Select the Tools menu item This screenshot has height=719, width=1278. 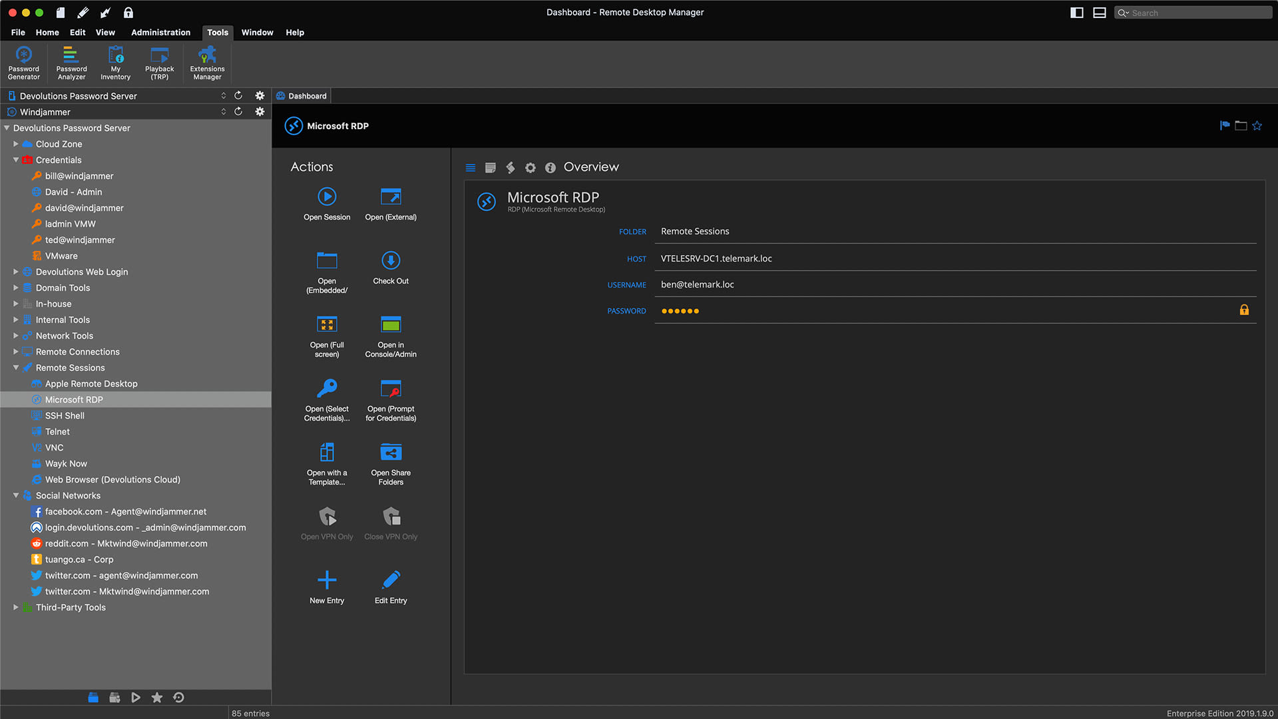216,33
